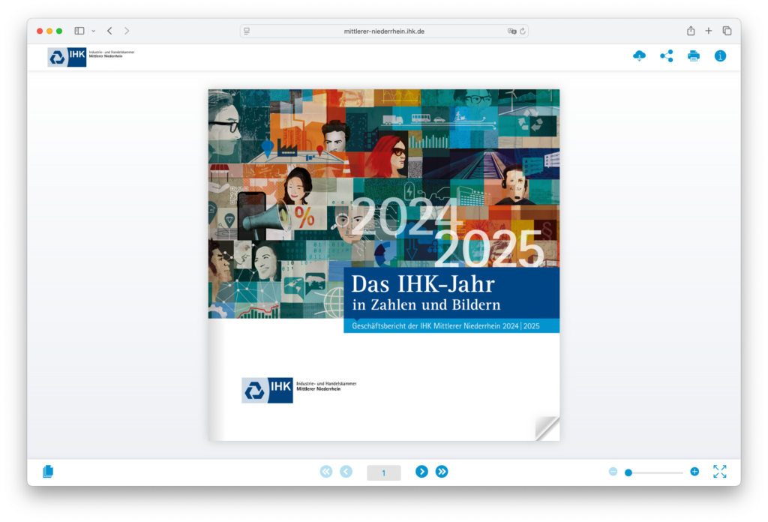This screenshot has width=768, height=522.
Task: Go back in Safari history
Action: [x=109, y=31]
